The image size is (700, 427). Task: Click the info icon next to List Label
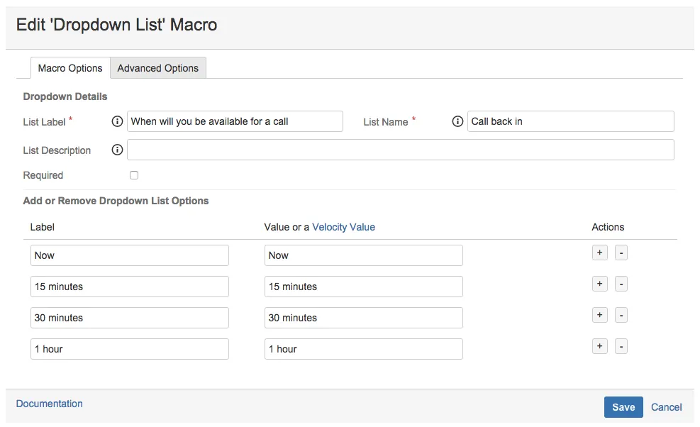click(117, 121)
